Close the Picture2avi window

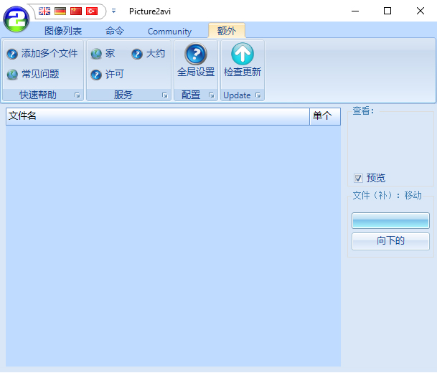[420, 11]
